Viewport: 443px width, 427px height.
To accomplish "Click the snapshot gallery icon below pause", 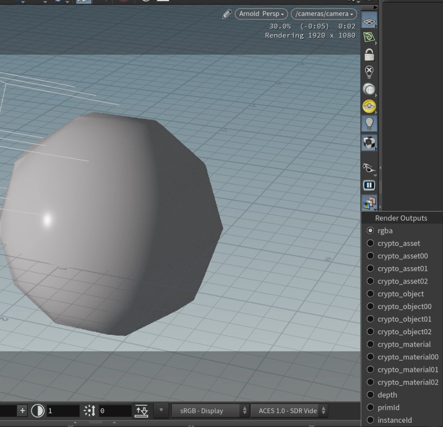I will coord(369,202).
